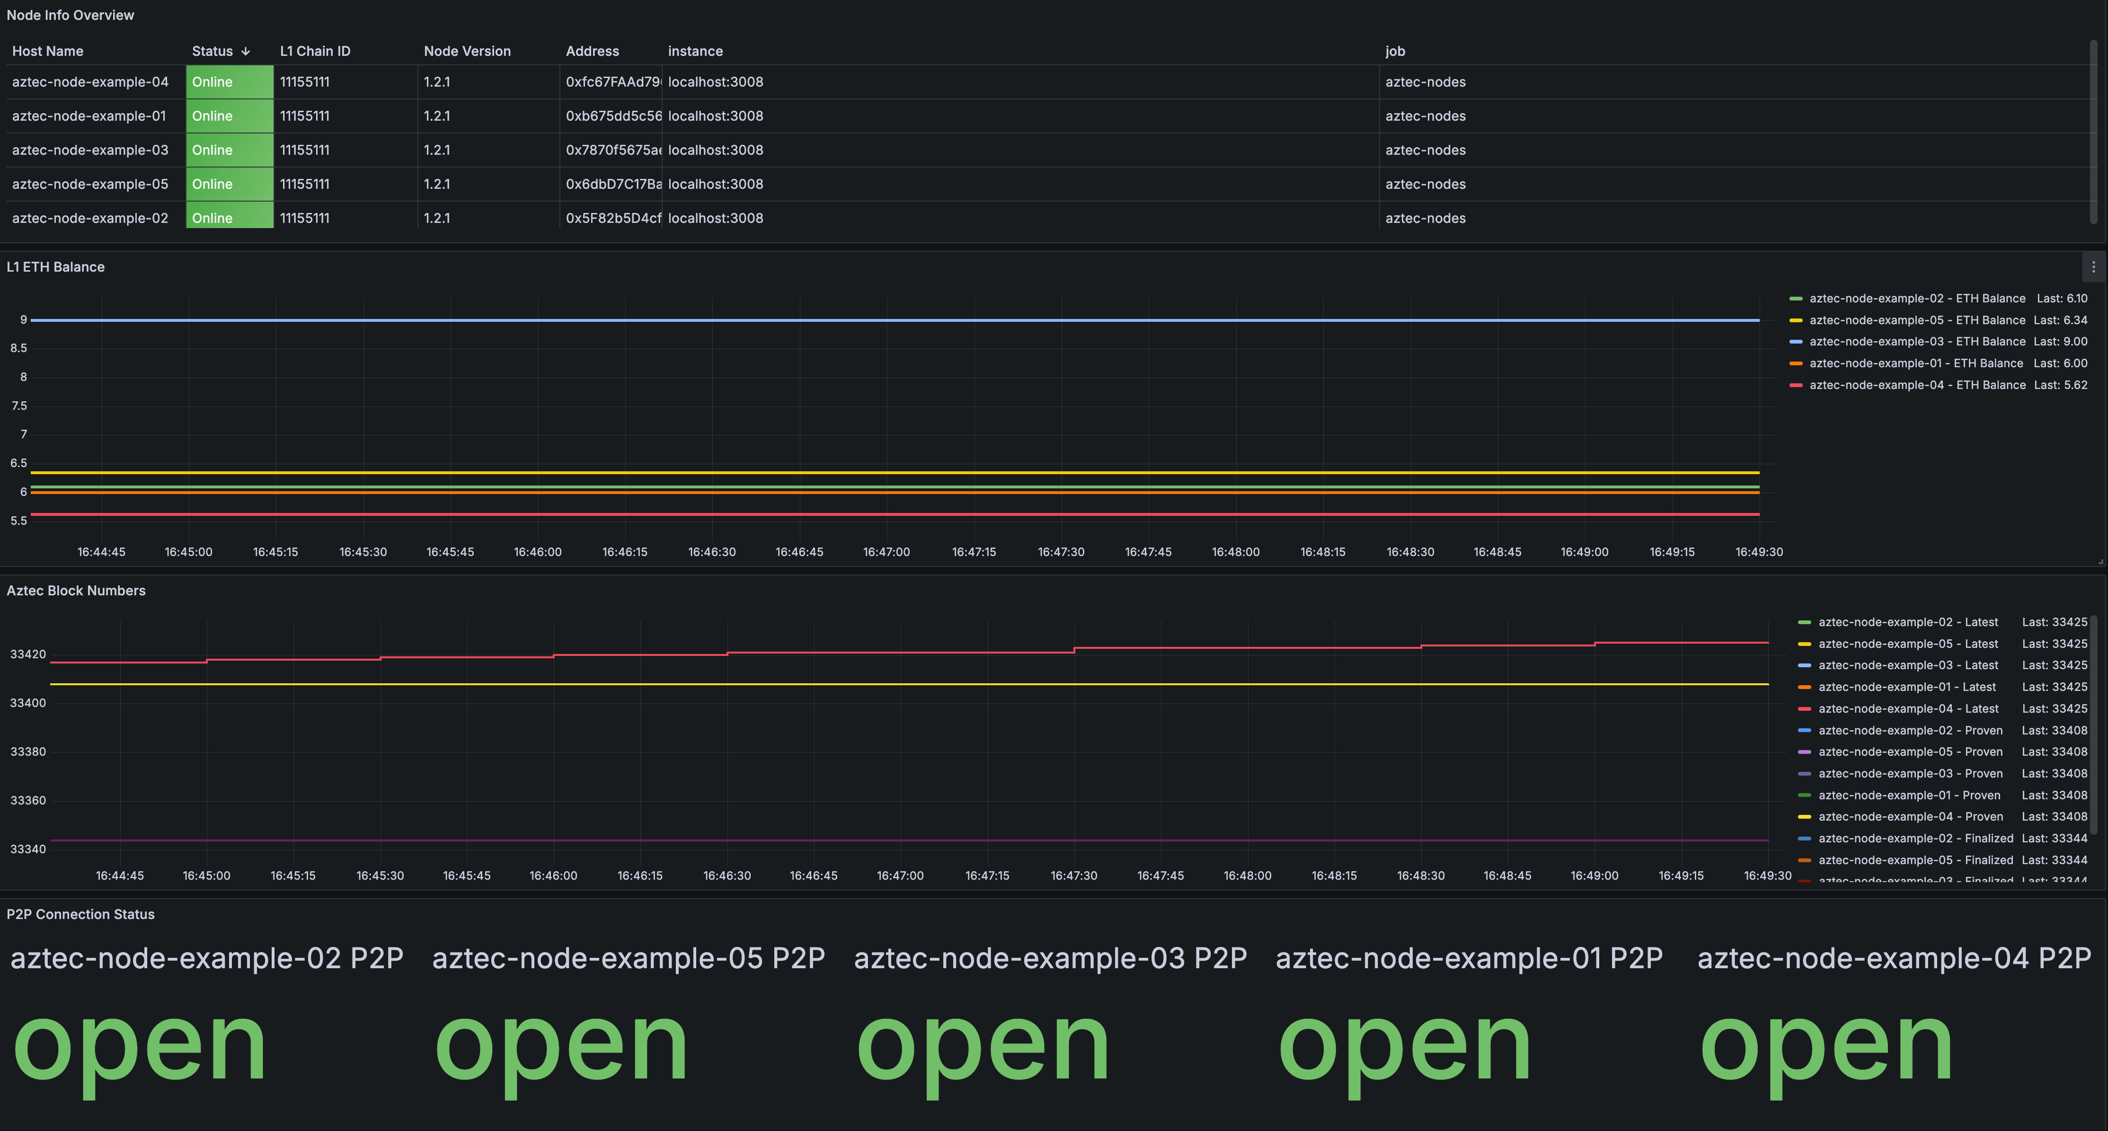Click Online status cell for aztec-node-example-04
The height and width of the screenshot is (1131, 2108).
(230, 82)
